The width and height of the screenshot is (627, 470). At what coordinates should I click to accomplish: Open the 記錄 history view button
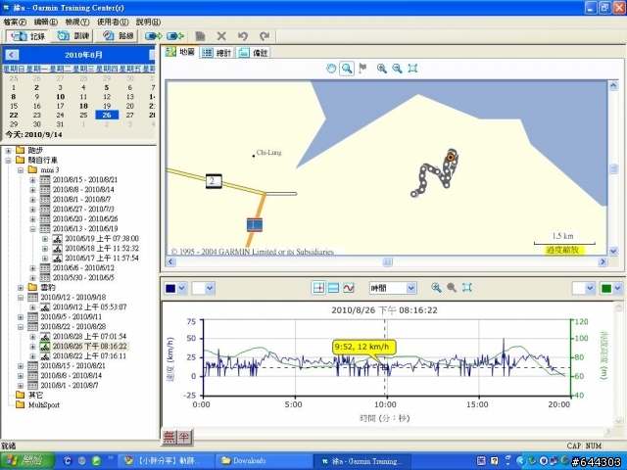[27, 36]
